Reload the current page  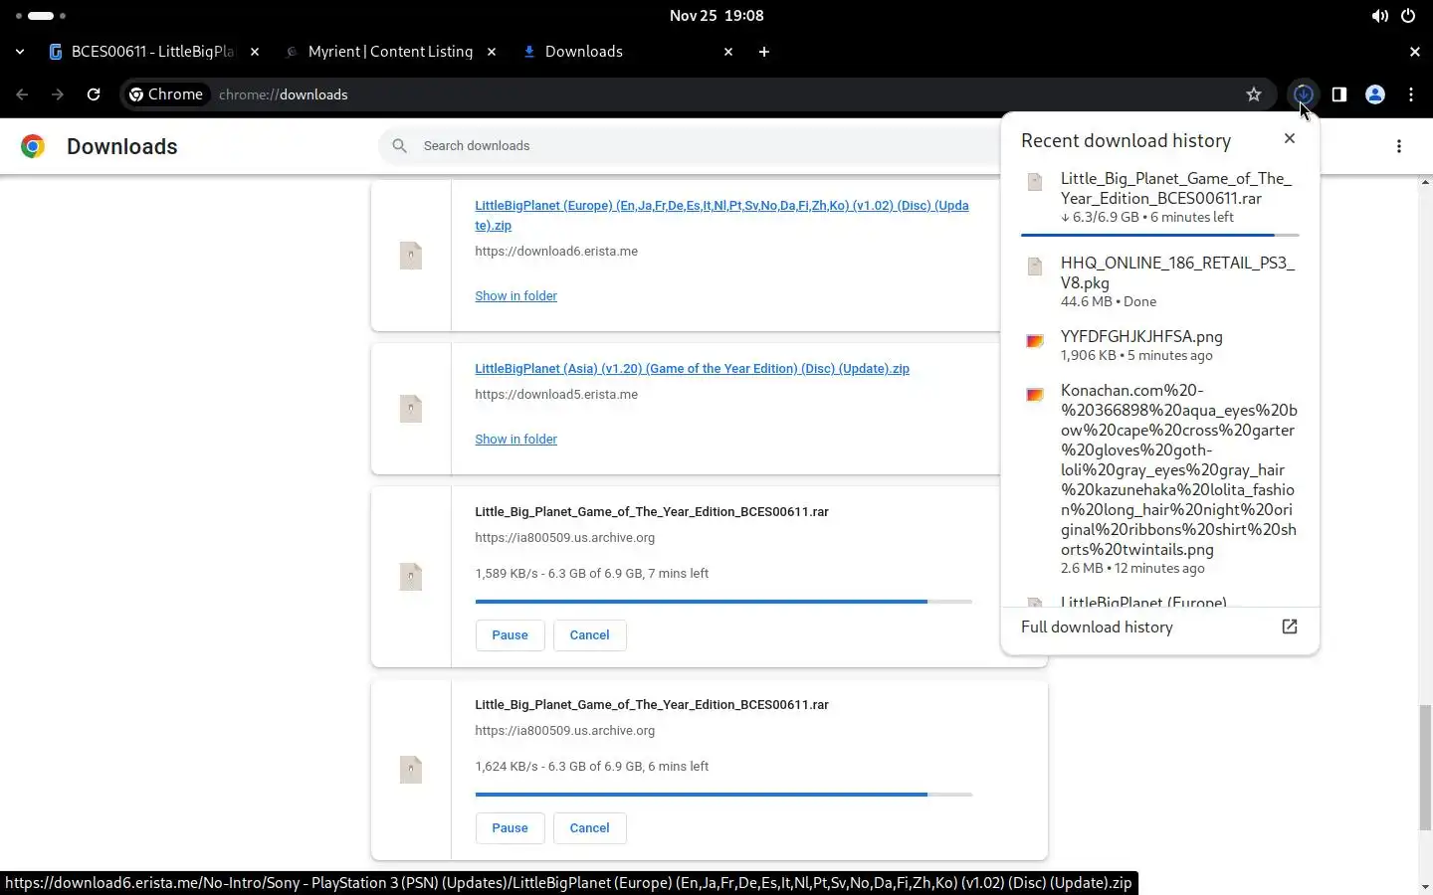pos(94,94)
